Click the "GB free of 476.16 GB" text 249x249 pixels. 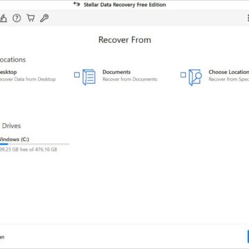pyautogui.click(x=34, y=149)
